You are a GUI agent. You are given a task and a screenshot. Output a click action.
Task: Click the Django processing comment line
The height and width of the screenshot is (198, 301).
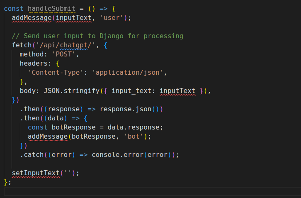tap(97, 36)
